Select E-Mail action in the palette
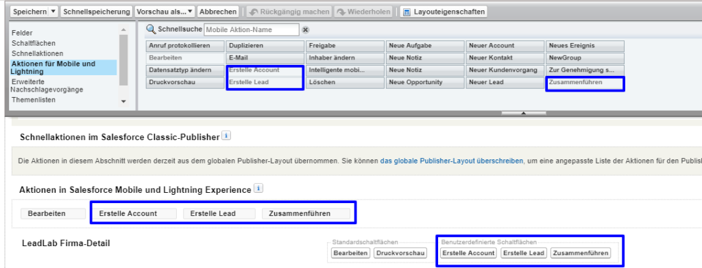 (x=265, y=57)
